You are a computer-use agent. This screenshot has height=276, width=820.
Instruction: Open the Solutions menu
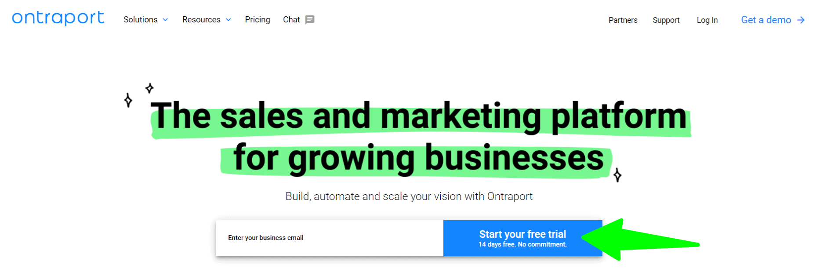click(x=140, y=20)
